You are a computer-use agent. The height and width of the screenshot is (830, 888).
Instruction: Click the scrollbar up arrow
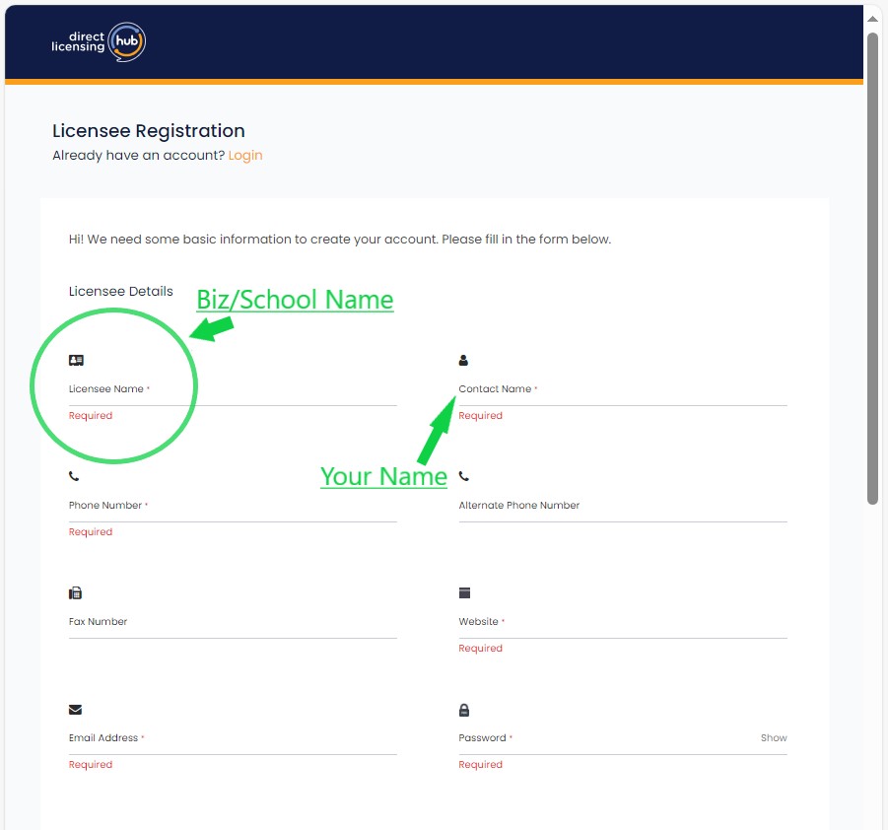[872, 19]
